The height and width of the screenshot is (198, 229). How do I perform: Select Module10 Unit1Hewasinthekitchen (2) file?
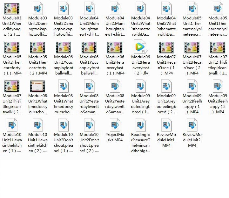pos(37,124)
